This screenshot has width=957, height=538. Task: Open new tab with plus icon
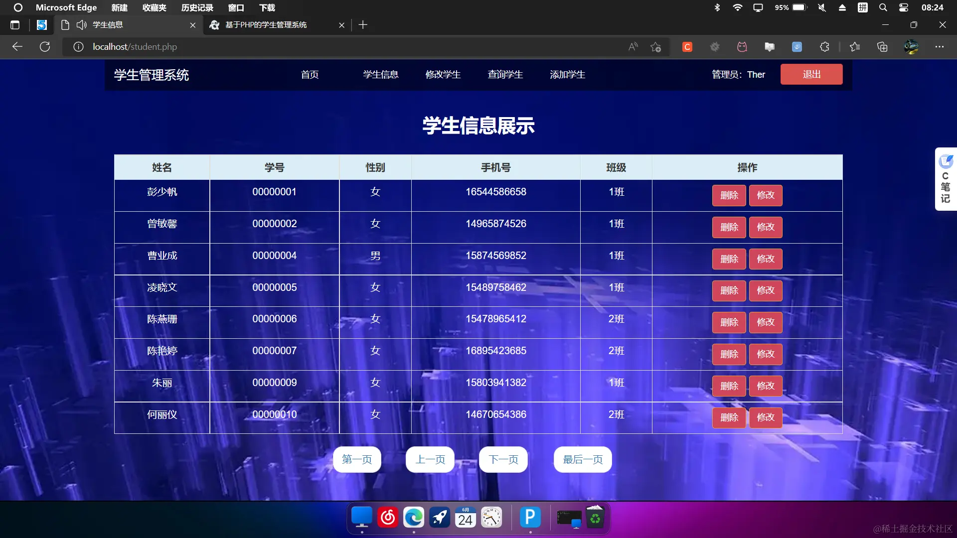coord(363,25)
